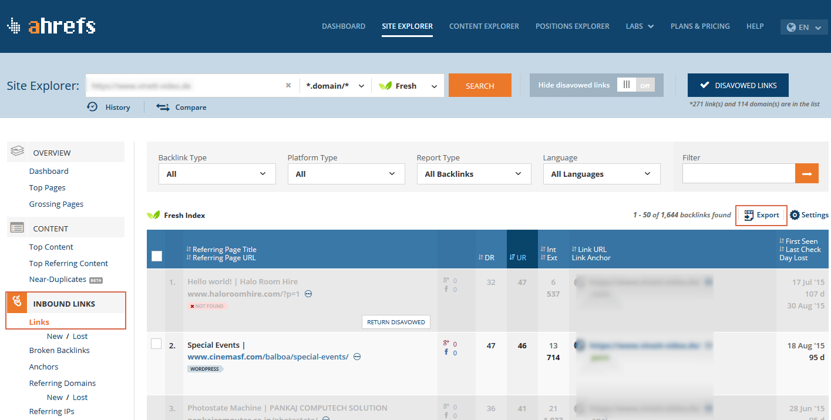Click the DISAVOWED LINKS button
This screenshot has height=420, width=831.
738,85
